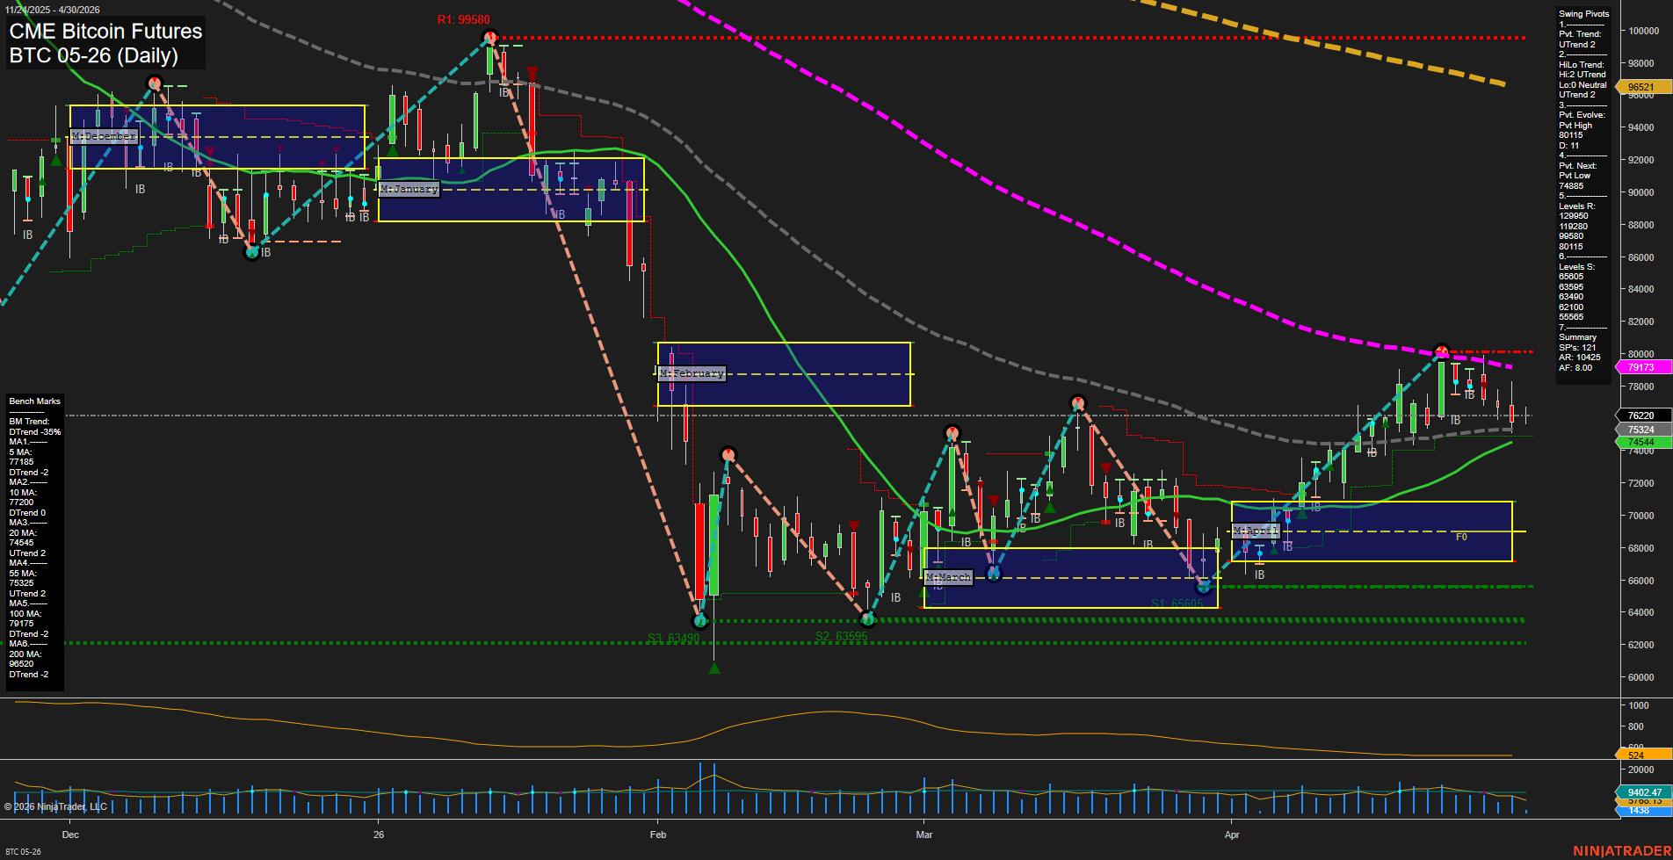Screen dimensions: 1673x860
Task: Click the green 74544 moving average marker on the axis
Action: 1643,442
